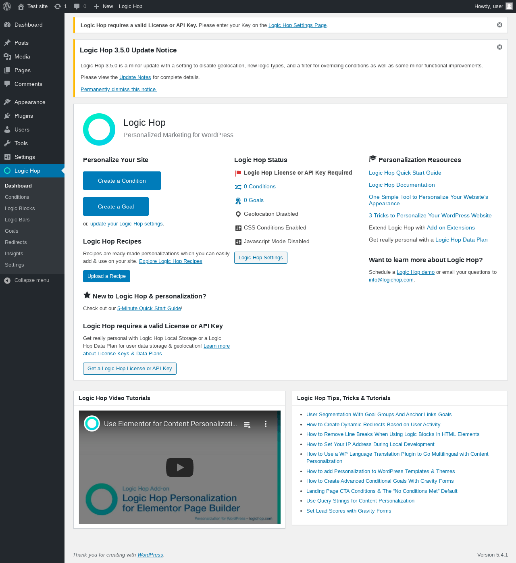Click the Settings sliders icon in sidebar
Viewport: 516px width, 563px height.
(7, 157)
